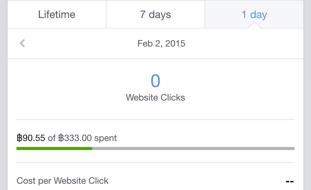Click the pointer notch under 1 day tab
This screenshot has height=190, width=311.
coord(254,25)
